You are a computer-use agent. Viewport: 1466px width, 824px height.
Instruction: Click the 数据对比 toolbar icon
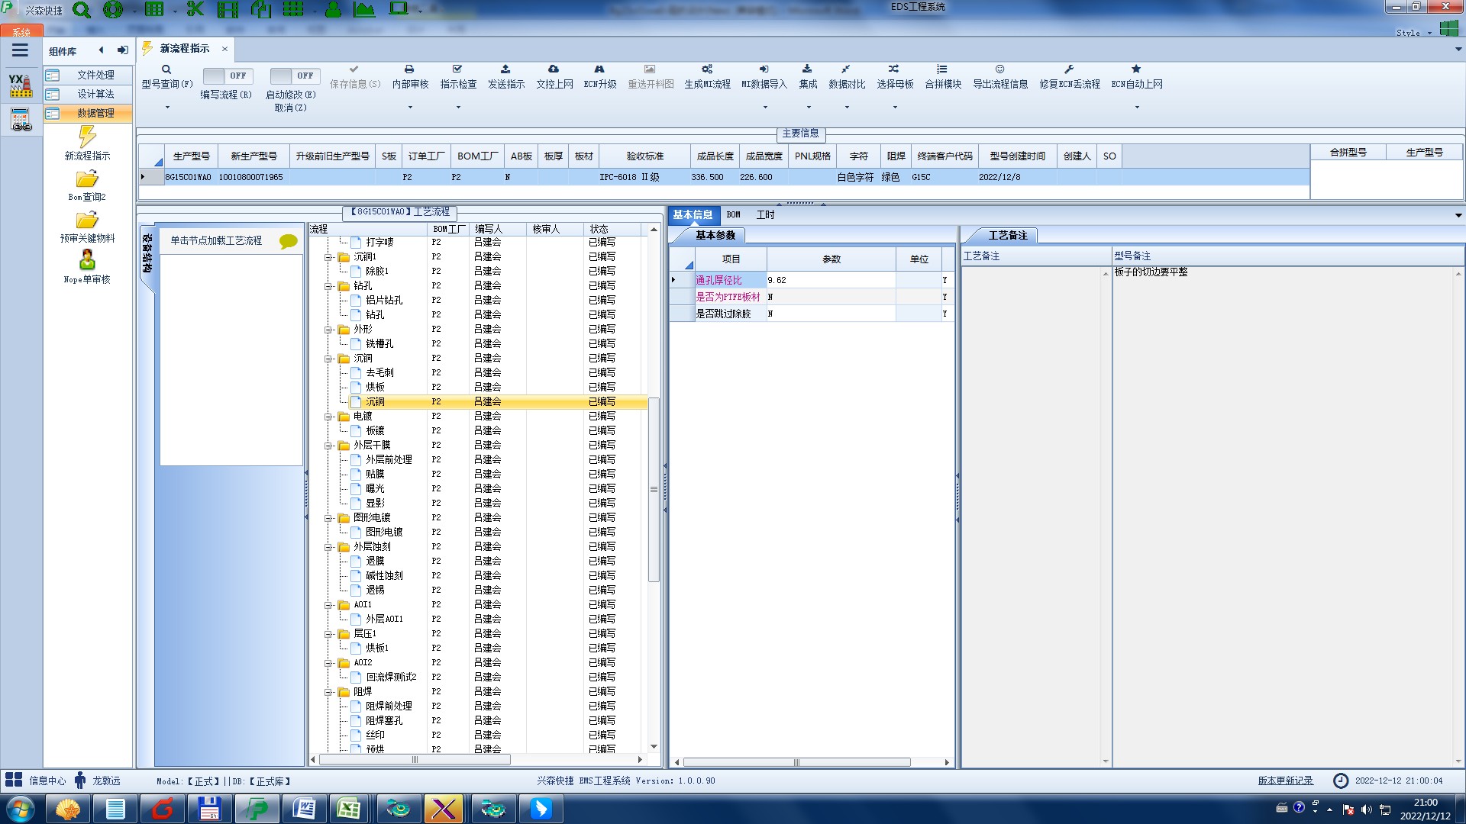tap(846, 69)
